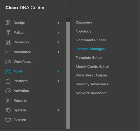The width and height of the screenshot is (140, 131).
Task: Open the Design menu label
Action: pyautogui.click(x=19, y=23)
